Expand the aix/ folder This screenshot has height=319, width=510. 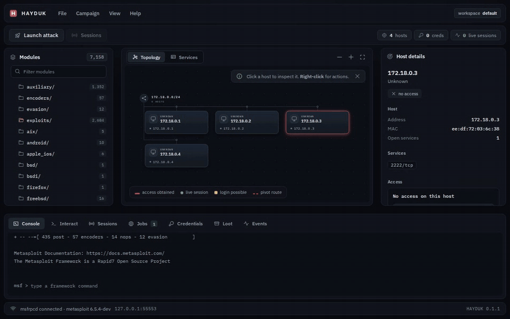[62, 131]
